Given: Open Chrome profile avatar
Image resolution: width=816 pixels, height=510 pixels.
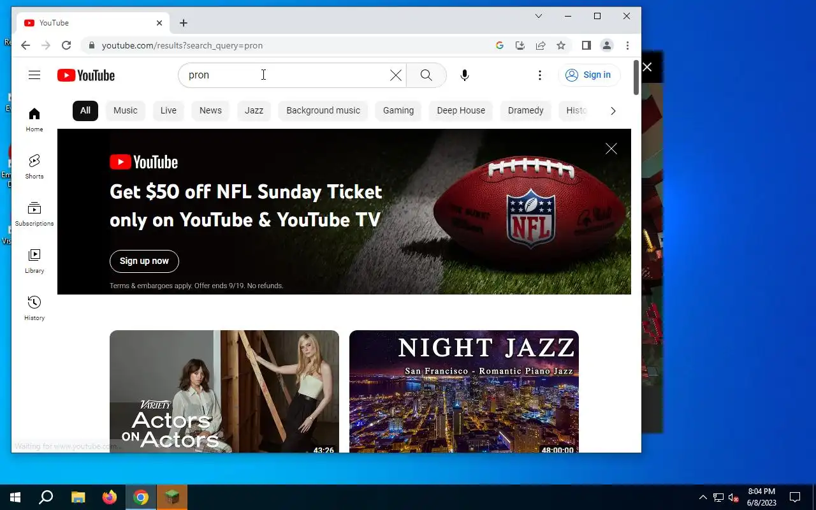Looking at the screenshot, I should [607, 45].
